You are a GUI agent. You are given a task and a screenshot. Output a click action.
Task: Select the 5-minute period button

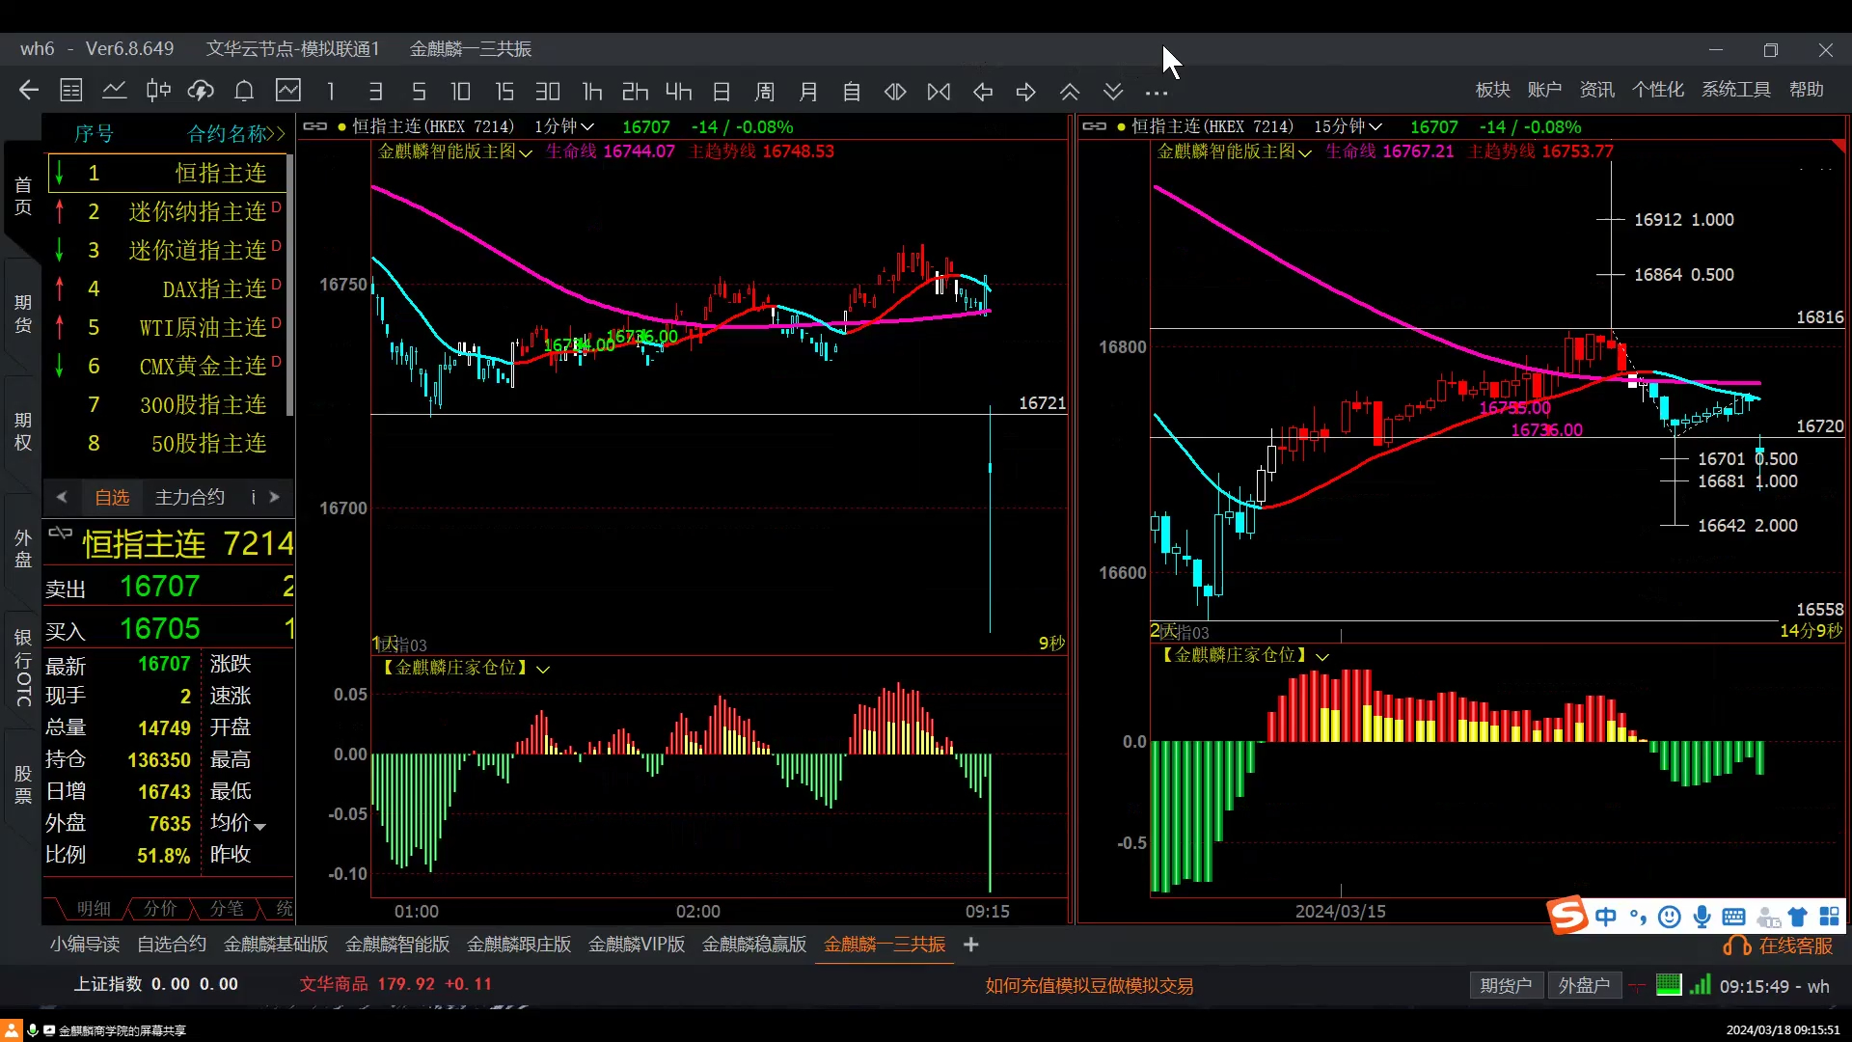tap(419, 91)
